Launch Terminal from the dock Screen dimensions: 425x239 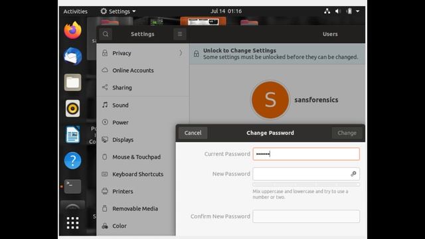point(72,186)
